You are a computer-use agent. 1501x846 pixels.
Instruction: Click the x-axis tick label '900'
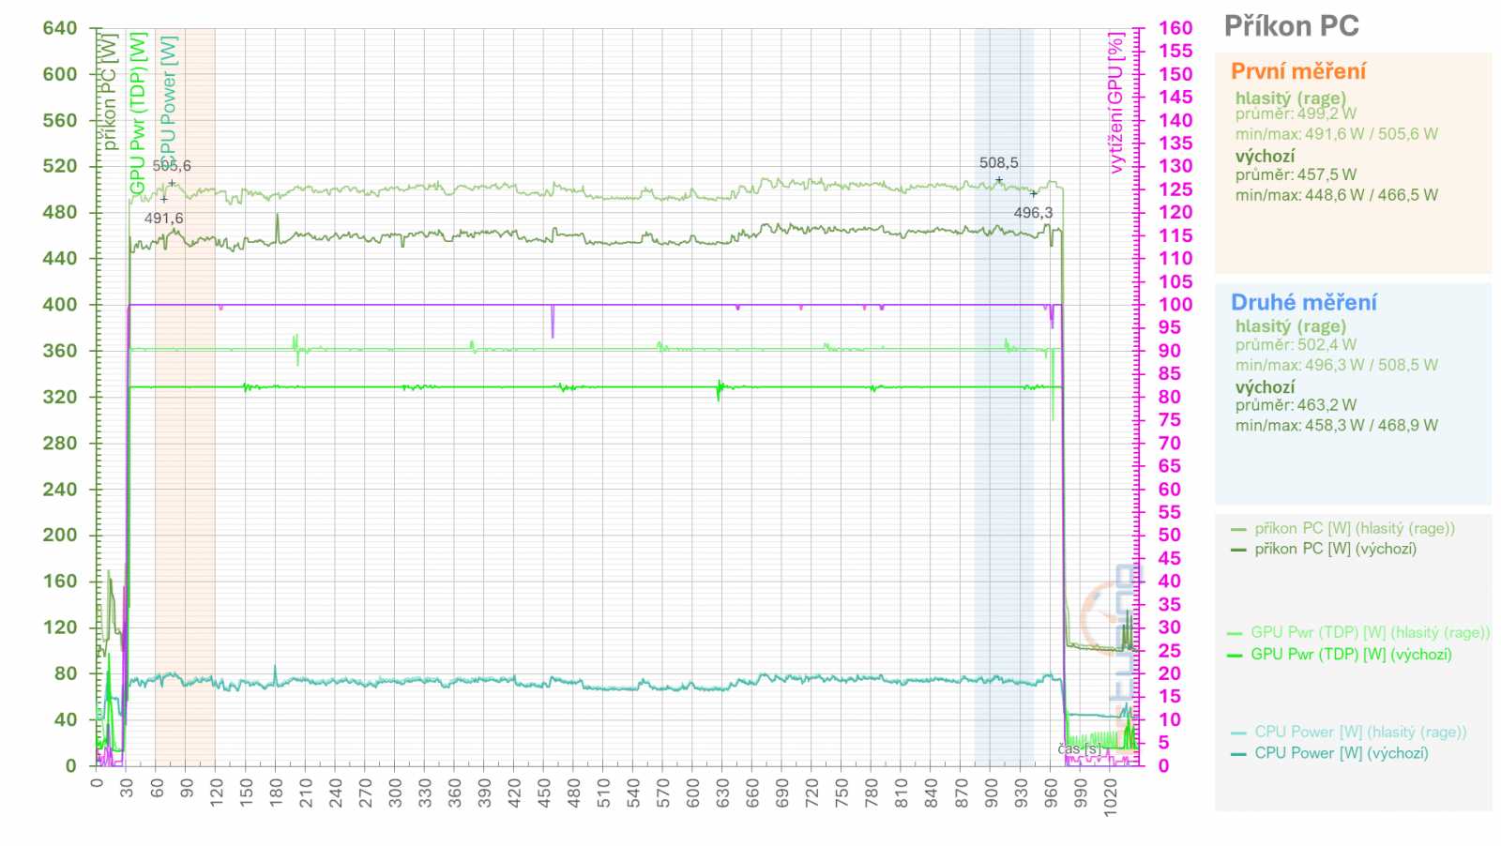tap(992, 793)
